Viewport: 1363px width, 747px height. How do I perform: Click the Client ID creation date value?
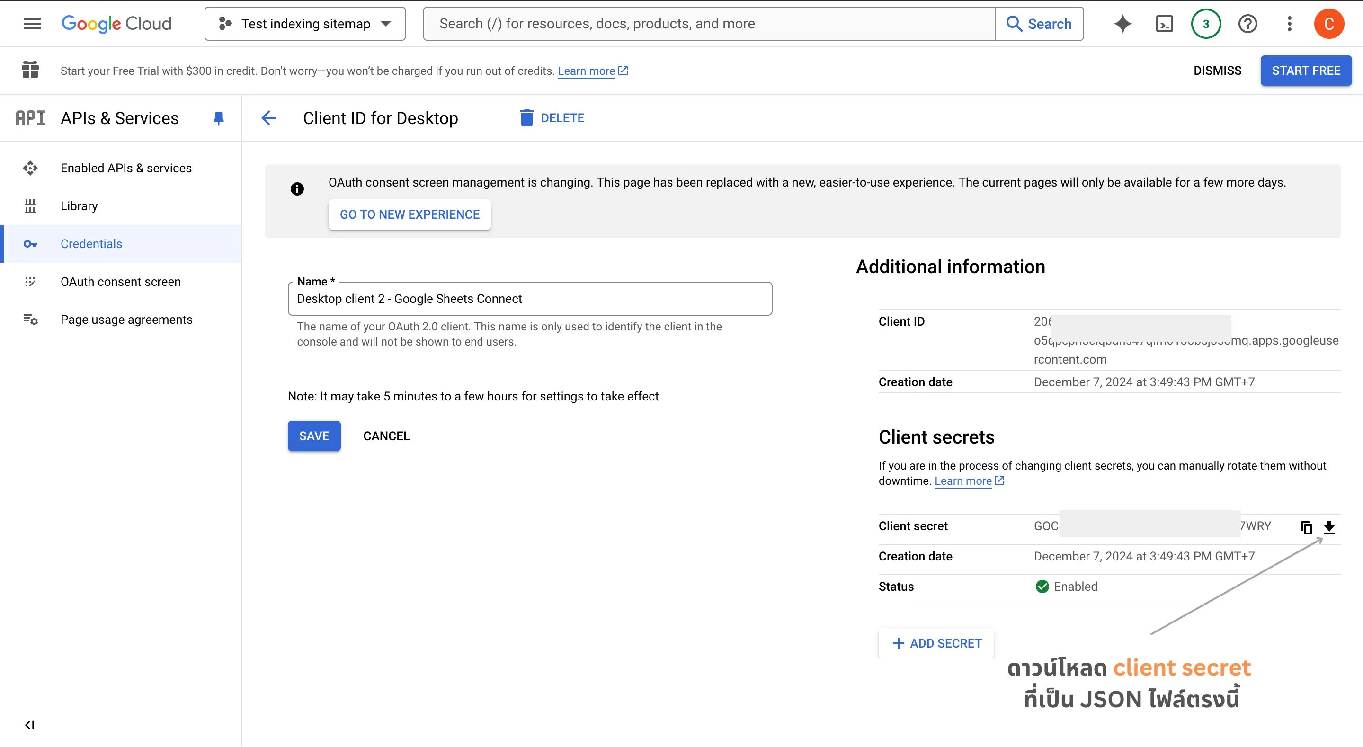(x=1144, y=382)
